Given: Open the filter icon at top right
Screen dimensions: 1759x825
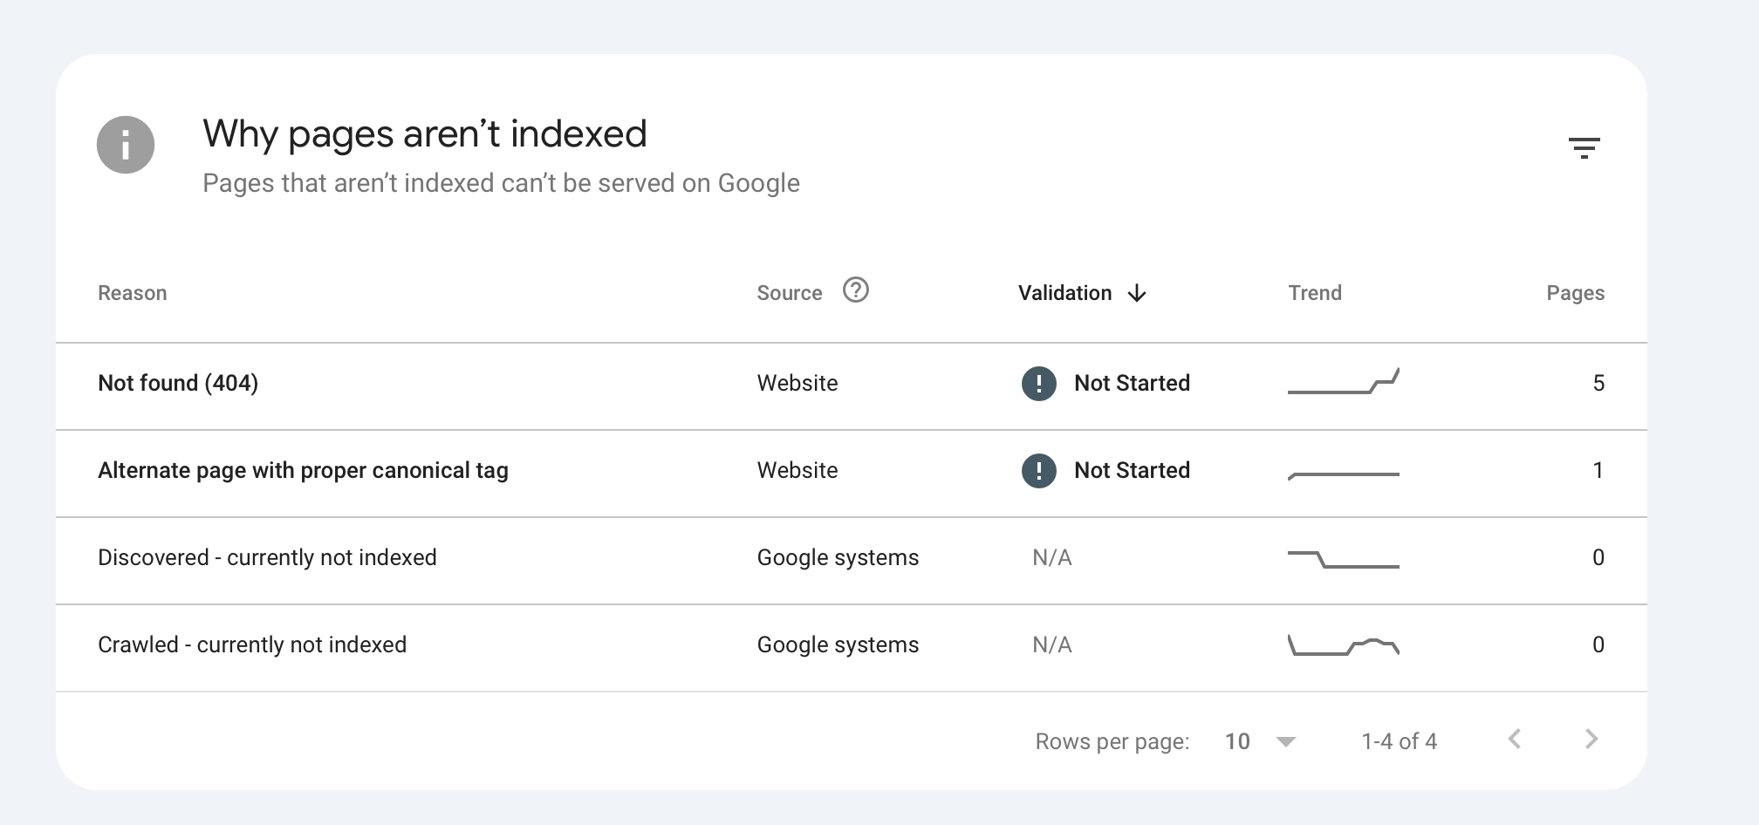Looking at the screenshot, I should click(1586, 147).
